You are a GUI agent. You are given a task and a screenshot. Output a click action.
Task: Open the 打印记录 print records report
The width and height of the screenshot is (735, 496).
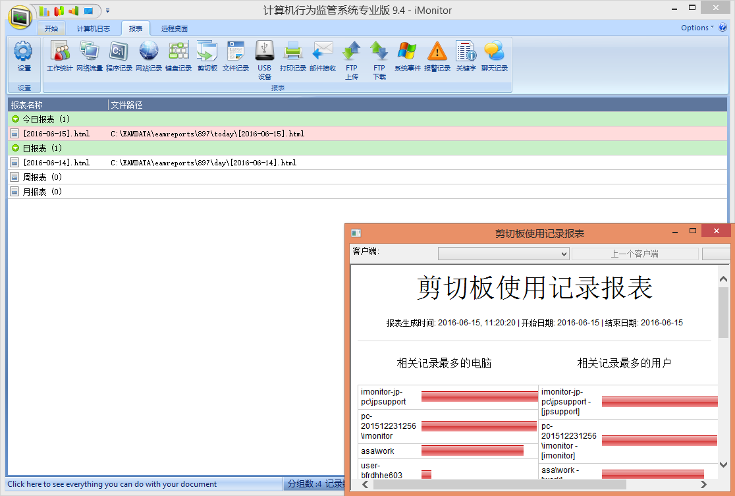coord(292,56)
